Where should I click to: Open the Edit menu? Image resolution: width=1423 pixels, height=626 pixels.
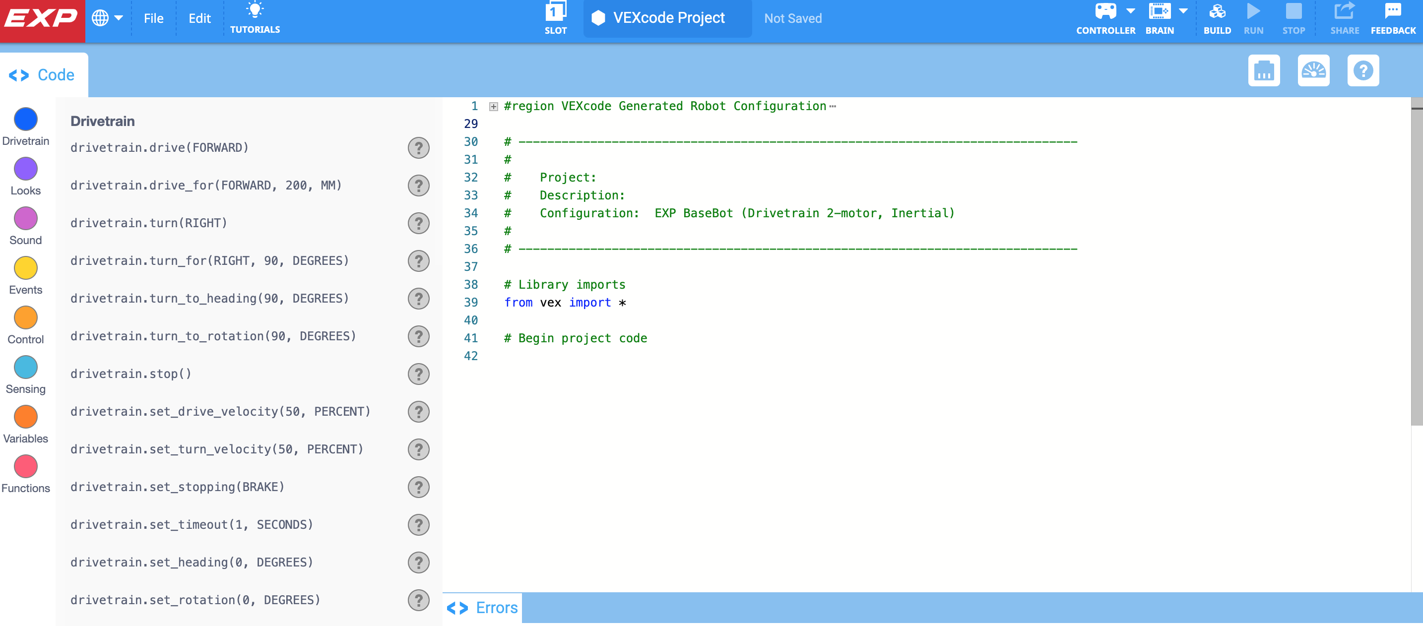click(199, 18)
